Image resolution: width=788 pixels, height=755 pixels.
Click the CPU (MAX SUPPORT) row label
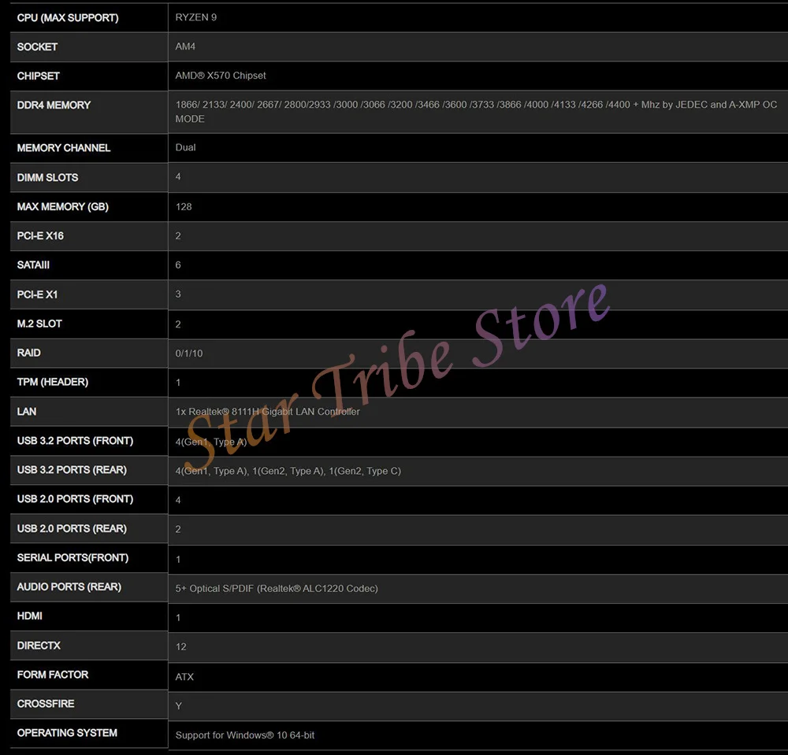point(68,17)
